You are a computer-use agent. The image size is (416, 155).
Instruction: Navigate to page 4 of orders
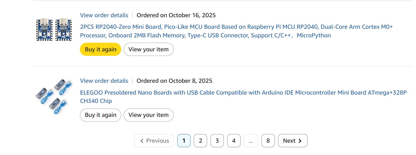(x=234, y=141)
